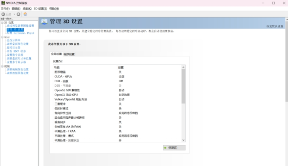
Task: Switch to the 程序设置 tab
Action: (x=69, y=54)
